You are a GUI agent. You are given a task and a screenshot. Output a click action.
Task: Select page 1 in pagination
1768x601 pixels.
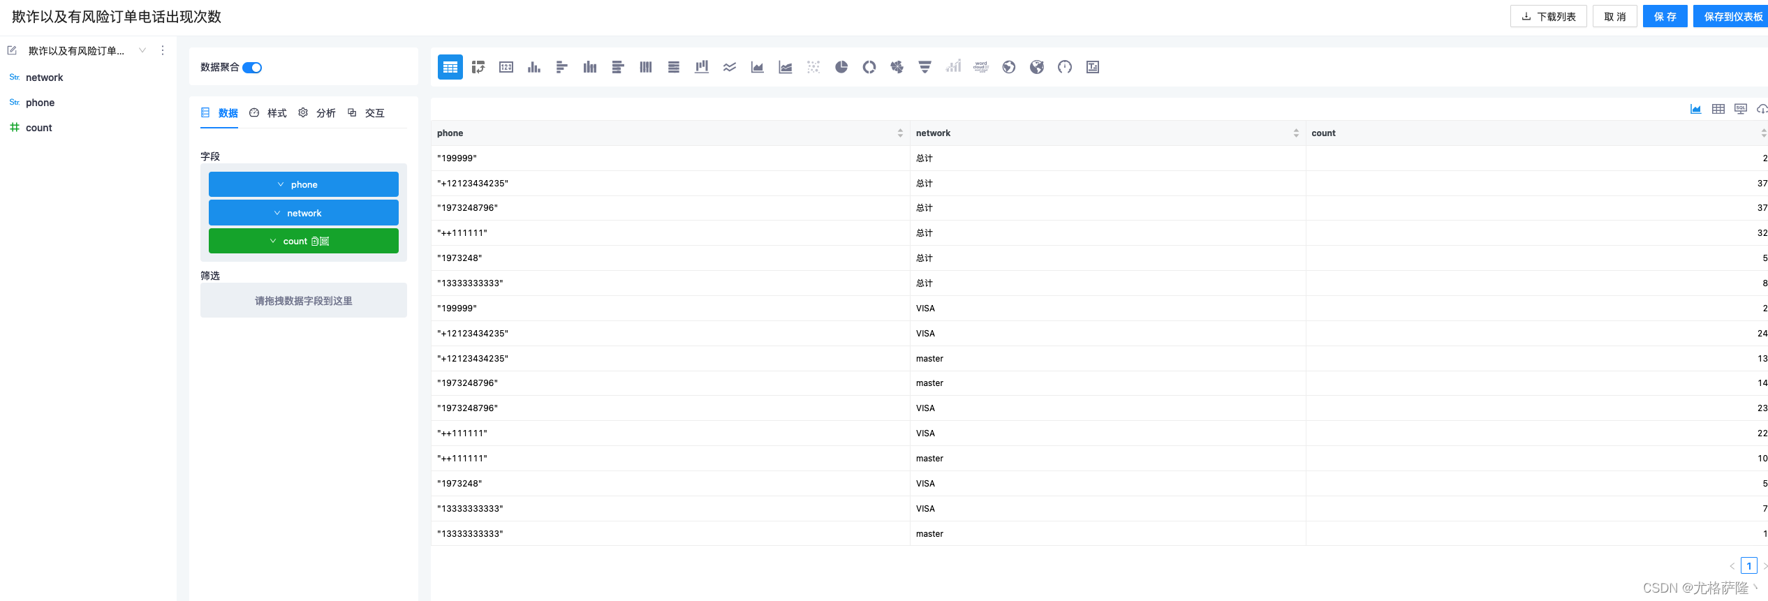pos(1749,565)
